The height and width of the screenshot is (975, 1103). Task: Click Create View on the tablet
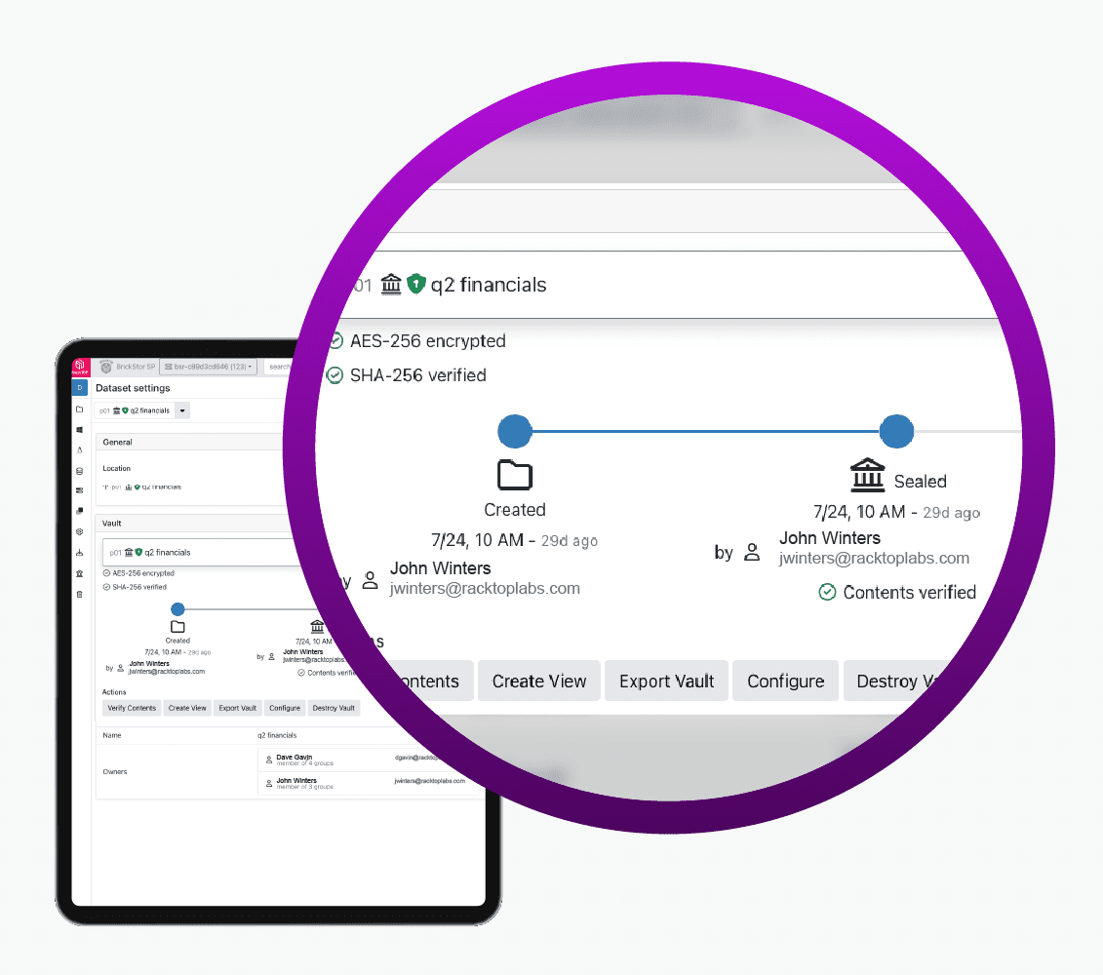tap(187, 709)
